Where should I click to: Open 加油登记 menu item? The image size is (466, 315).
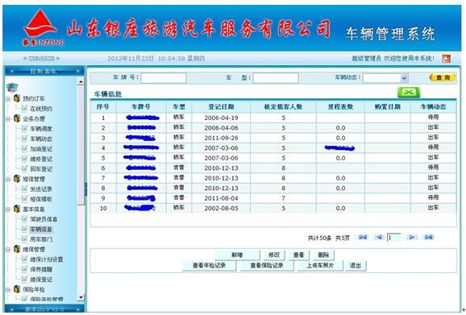click(x=41, y=149)
